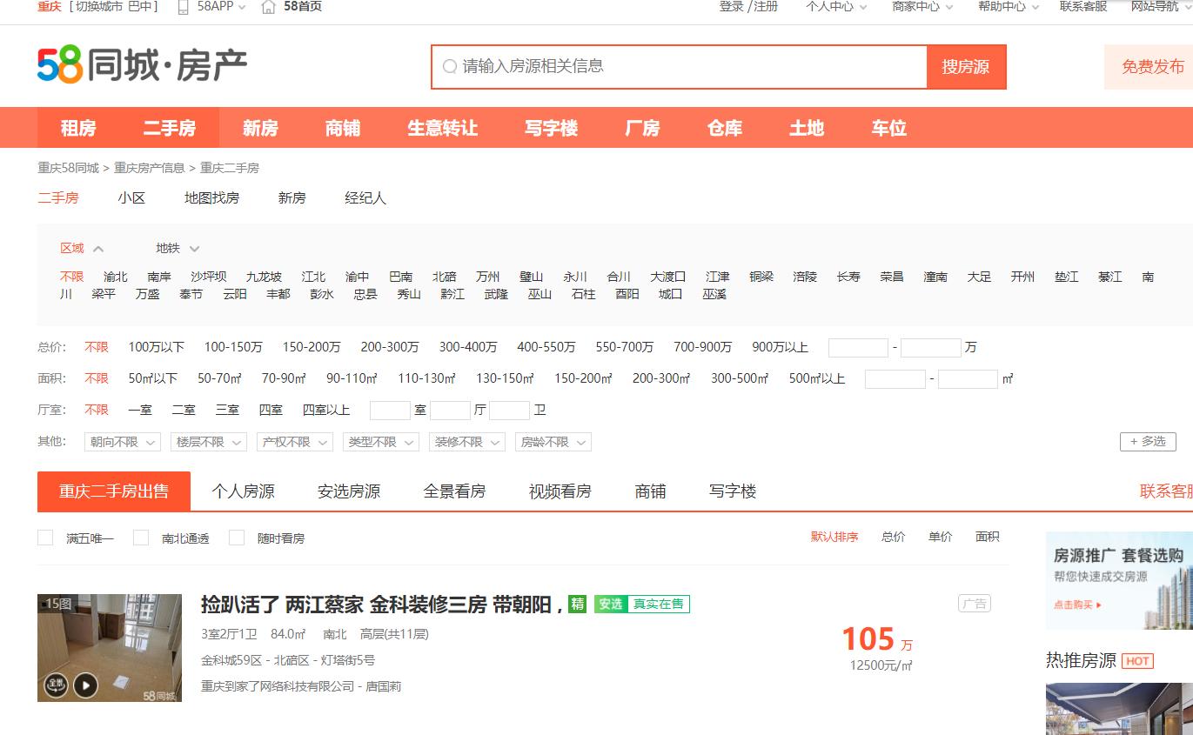Click the 搜房源 search button
Screen dimensions: 1193x735
966,66
